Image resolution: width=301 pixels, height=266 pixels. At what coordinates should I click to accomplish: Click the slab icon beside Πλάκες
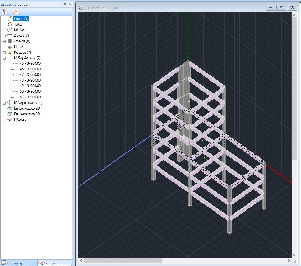click(10, 119)
